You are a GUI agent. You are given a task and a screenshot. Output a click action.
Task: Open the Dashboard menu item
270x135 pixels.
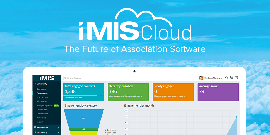(x=41, y=89)
